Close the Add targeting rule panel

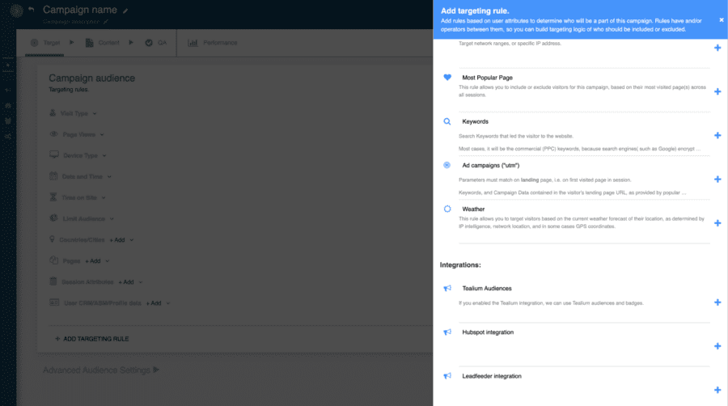tap(721, 19)
